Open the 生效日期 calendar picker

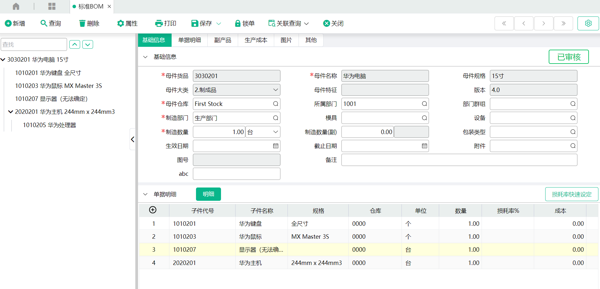(275, 146)
